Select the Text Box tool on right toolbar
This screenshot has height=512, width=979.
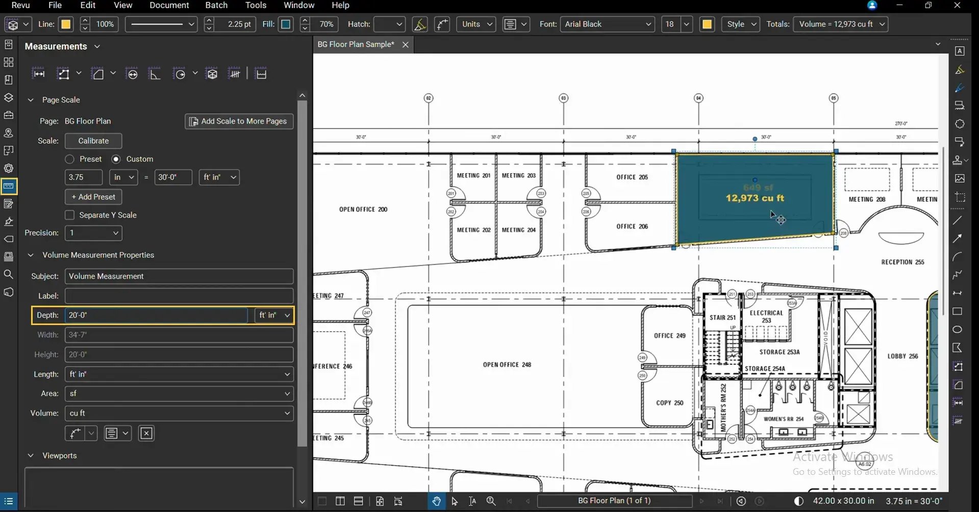959,51
